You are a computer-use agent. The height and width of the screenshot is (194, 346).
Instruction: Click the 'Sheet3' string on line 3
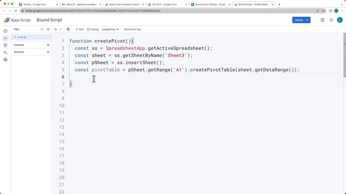coord(176,56)
